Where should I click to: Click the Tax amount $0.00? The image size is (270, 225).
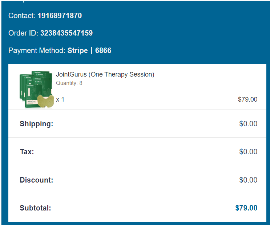click(248, 152)
